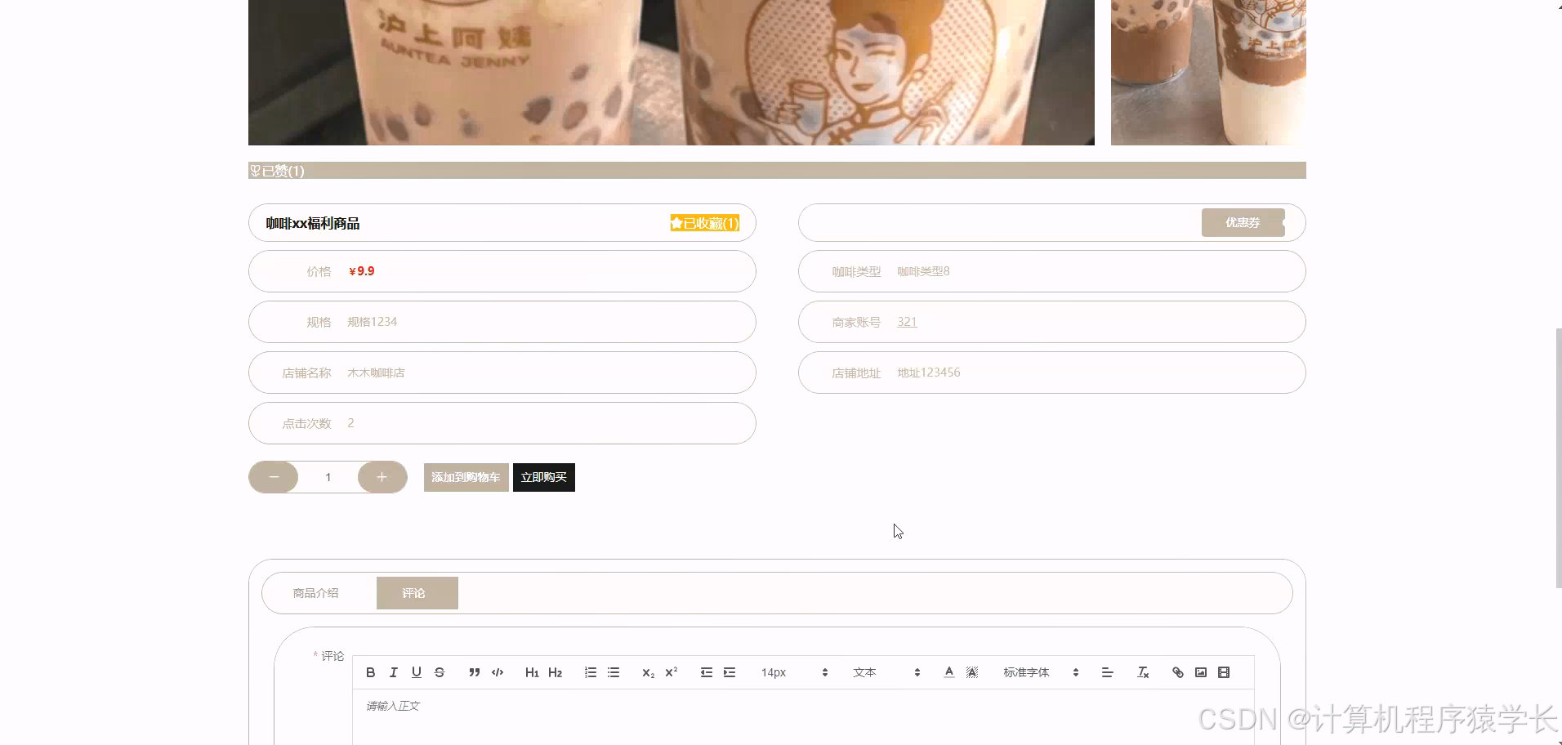Insert a numbered list
The height and width of the screenshot is (745, 1562).
[x=590, y=672]
